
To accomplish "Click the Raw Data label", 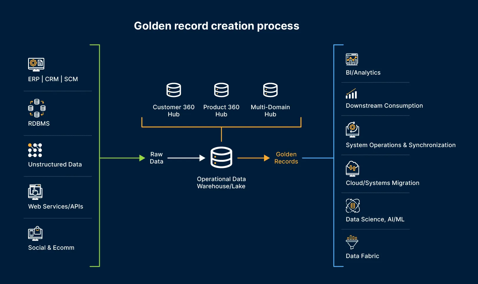I will pyautogui.click(x=157, y=158).
